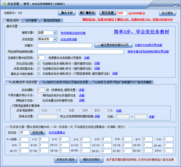181x167 pixels.
Task: Click the 关键字 input field
Action: pyautogui.click(x=65, y=46)
